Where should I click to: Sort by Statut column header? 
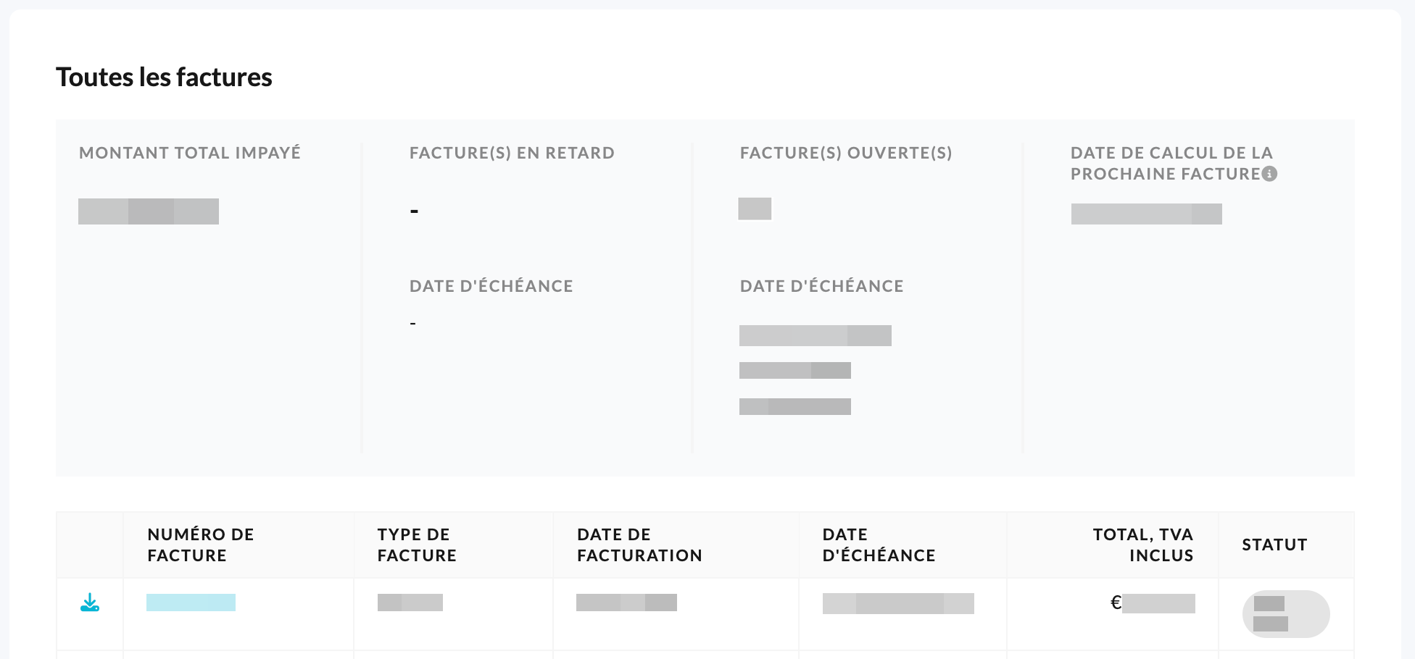pyautogui.click(x=1274, y=545)
